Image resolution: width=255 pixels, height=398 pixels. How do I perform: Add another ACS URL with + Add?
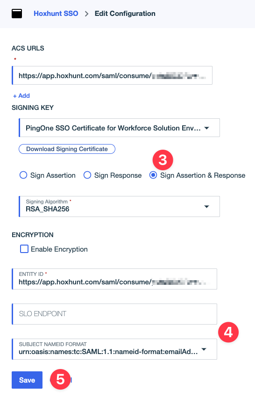tap(21, 96)
